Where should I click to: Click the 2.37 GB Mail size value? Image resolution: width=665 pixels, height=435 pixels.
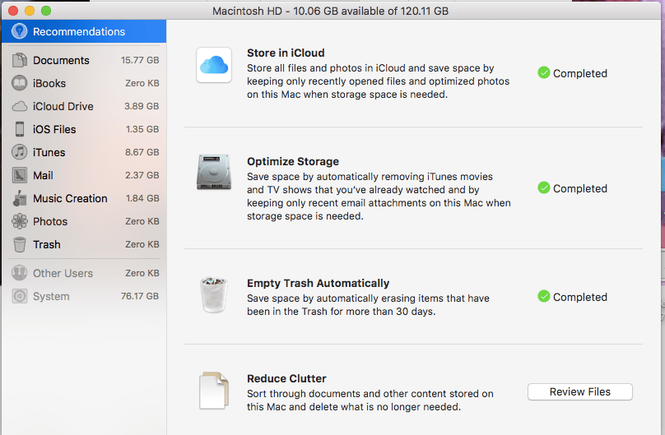142,175
